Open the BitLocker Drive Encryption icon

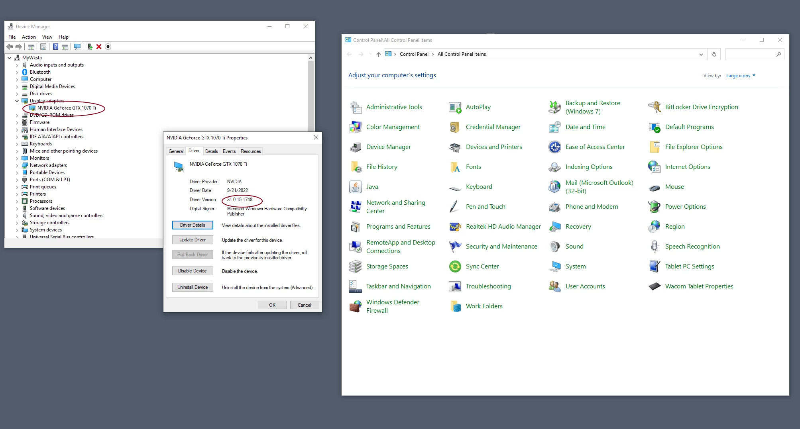[654, 107]
